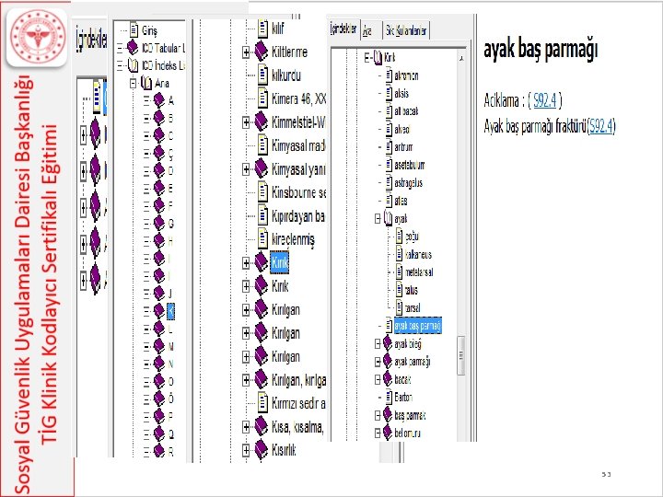Collapse the ayak tree node

pyautogui.click(x=378, y=218)
